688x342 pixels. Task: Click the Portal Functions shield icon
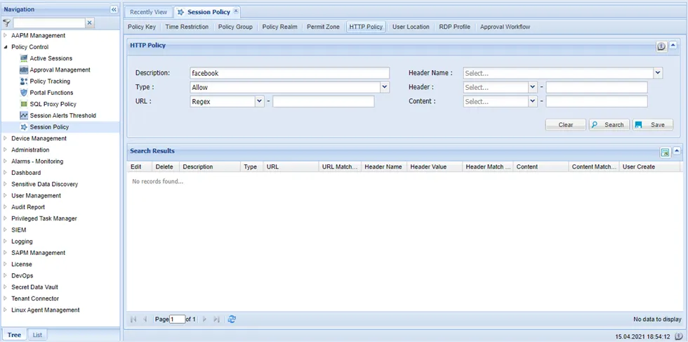[24, 93]
